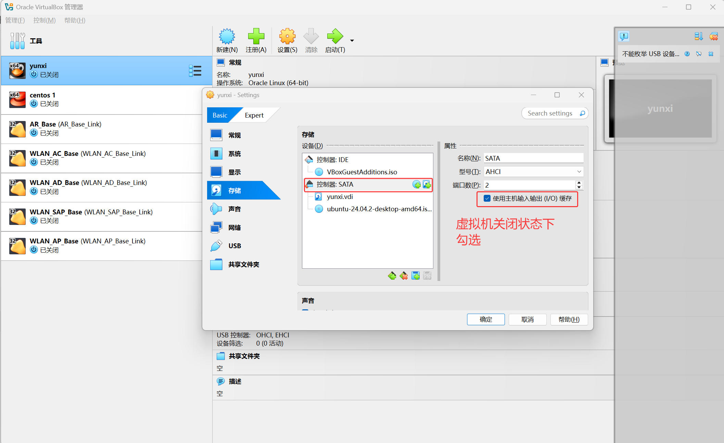Click the 共享文件夹 section header in details pane
This screenshot has width=724, height=443.
pyautogui.click(x=244, y=356)
